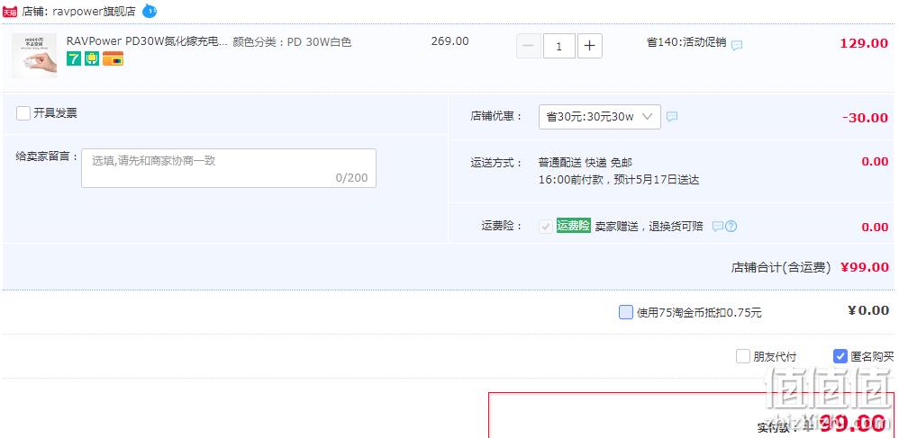Click the 颜色分类：PD 30W白色 text
This screenshot has width=899, height=438.
click(292, 41)
